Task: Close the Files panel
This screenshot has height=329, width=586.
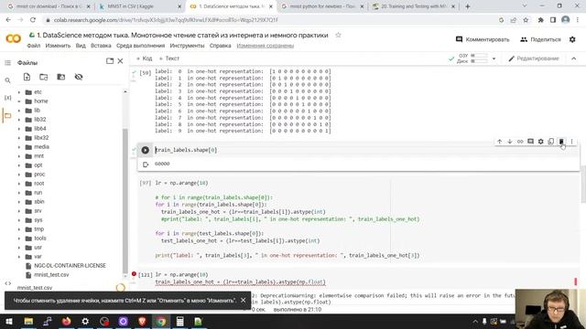Action: pos(120,61)
